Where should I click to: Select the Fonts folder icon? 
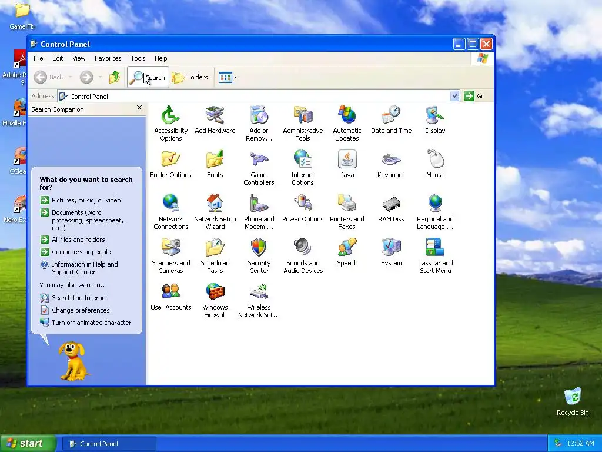point(215,164)
